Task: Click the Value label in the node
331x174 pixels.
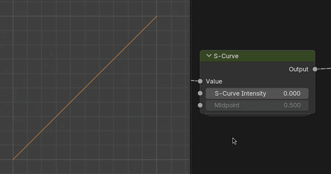Action: pos(214,81)
